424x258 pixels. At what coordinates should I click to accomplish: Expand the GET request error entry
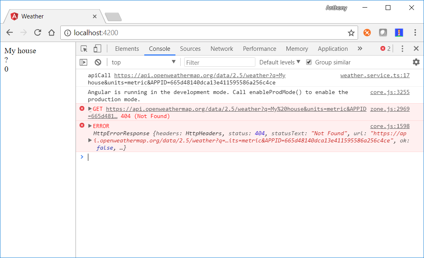coord(90,109)
